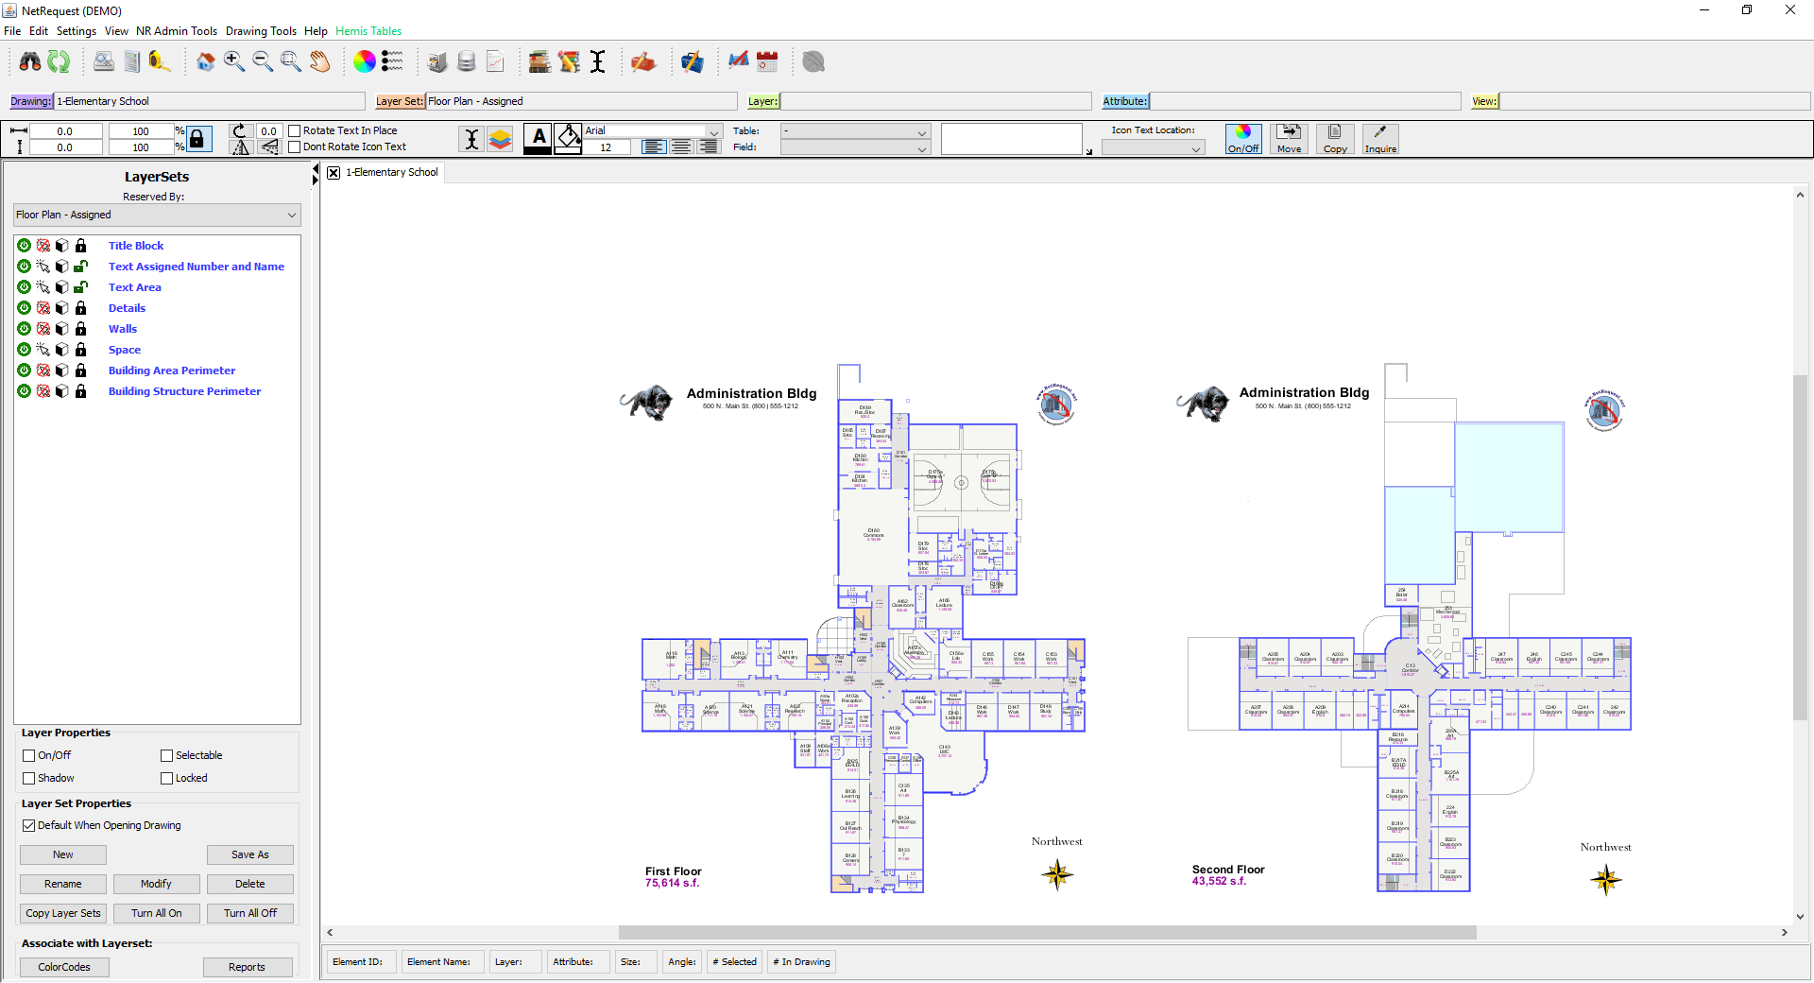
Task: Click the stacked layers icon
Action: tap(500, 139)
